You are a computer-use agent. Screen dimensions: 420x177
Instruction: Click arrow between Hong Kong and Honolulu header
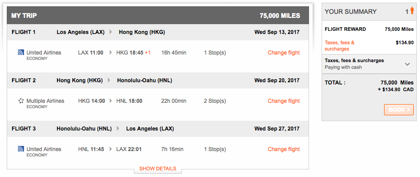[x=109, y=80]
